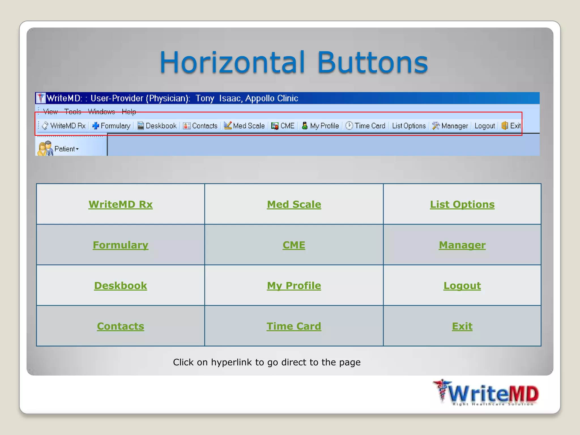Viewport: 580px width, 435px height.
Task: Click the CME toolbar icon
Action: [275, 126]
